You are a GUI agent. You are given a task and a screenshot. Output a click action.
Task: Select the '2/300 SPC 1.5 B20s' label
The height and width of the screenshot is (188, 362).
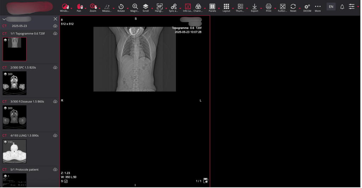(x=23, y=67)
